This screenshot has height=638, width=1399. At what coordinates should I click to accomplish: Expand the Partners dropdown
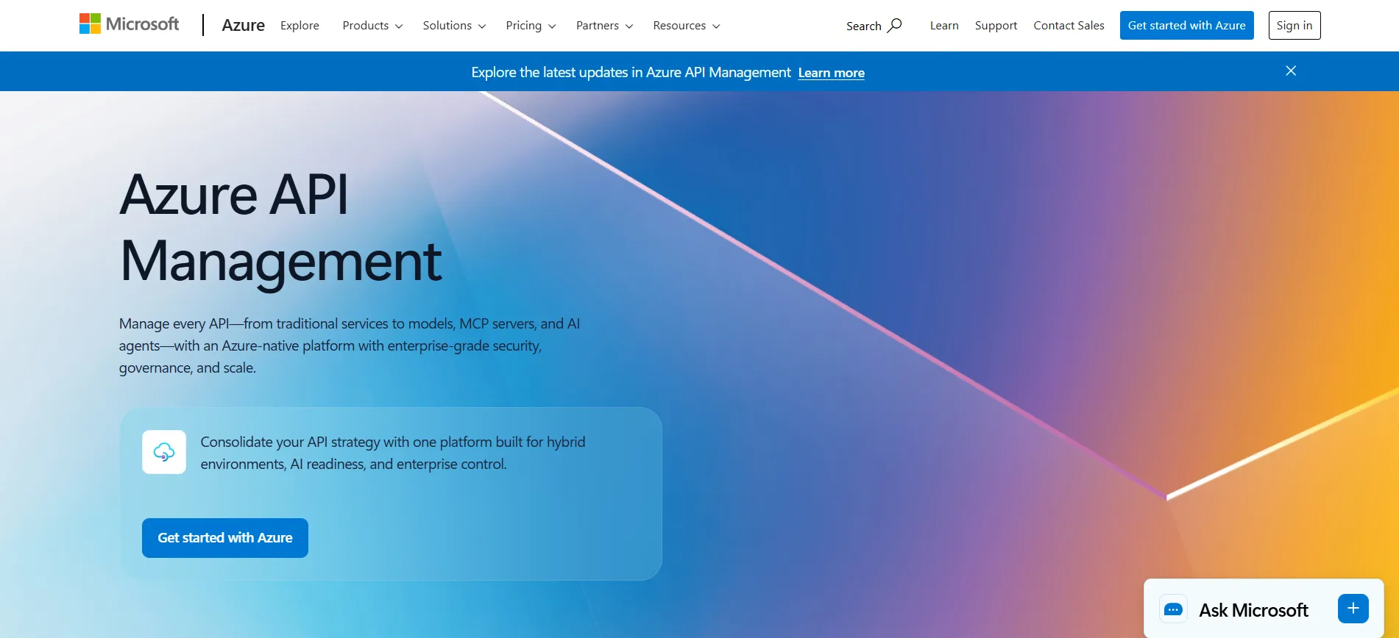click(604, 26)
